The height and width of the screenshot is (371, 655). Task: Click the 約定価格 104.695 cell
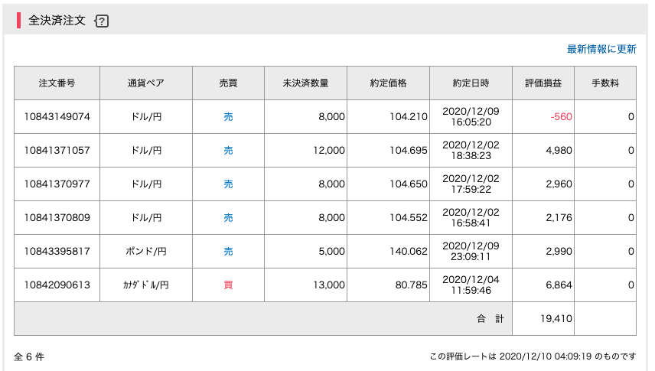click(409, 151)
